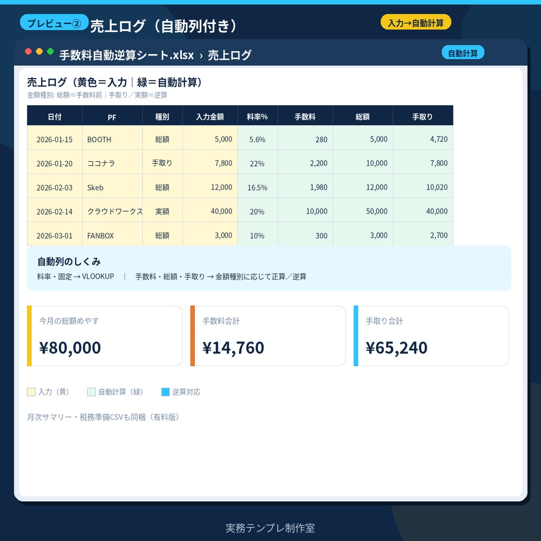Click the 手数料自動逆算シート.xlsx file name
Viewport: 541px width, 541px height.
tap(126, 55)
